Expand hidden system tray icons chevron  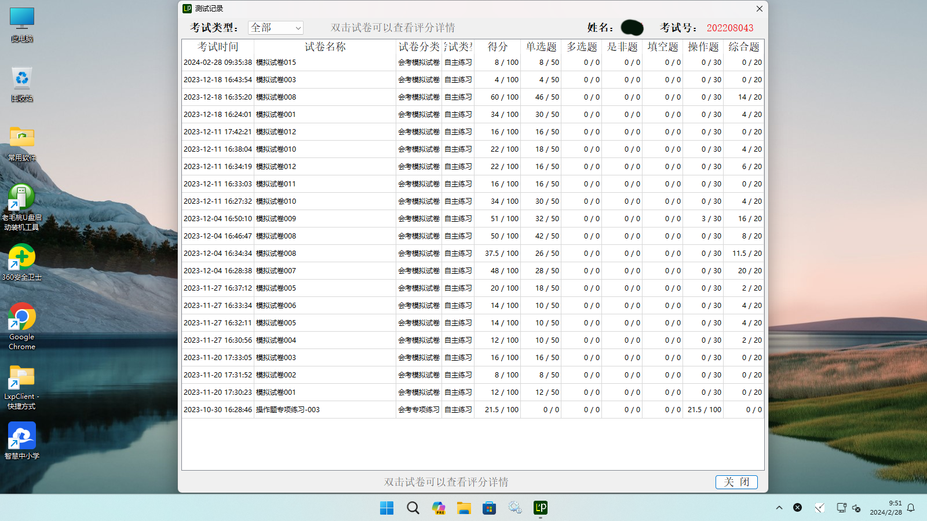tap(779, 508)
